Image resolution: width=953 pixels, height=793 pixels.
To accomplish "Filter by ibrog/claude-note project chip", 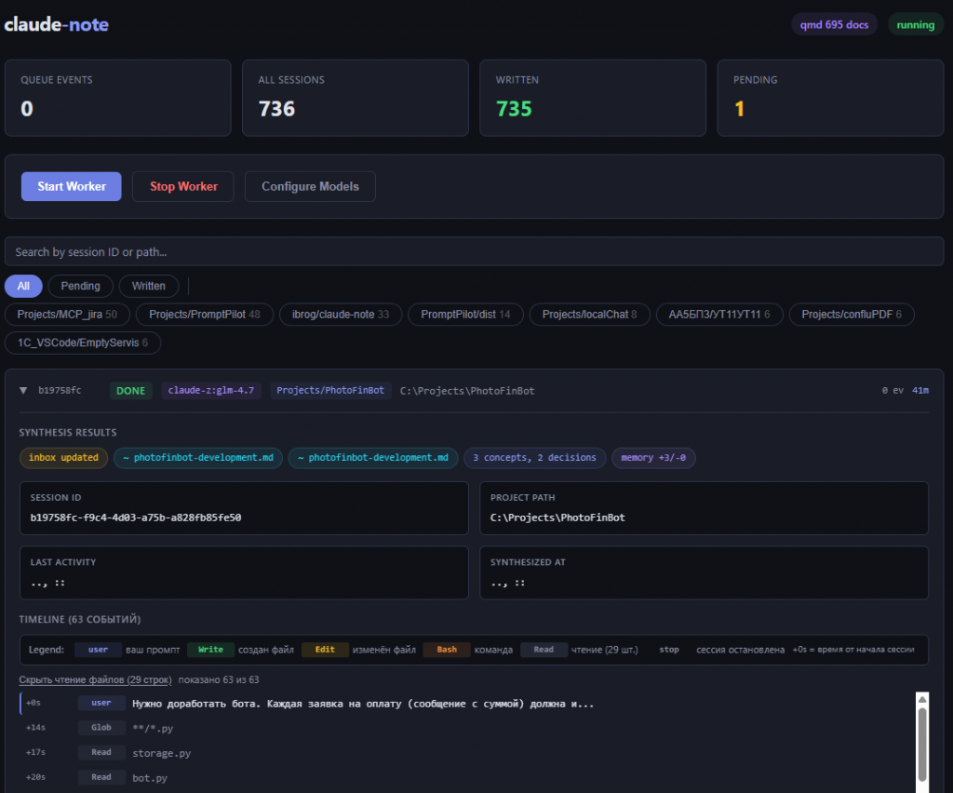I will pyautogui.click(x=341, y=315).
